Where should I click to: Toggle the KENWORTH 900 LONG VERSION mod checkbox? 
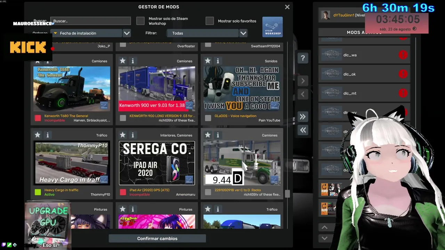[123, 118]
